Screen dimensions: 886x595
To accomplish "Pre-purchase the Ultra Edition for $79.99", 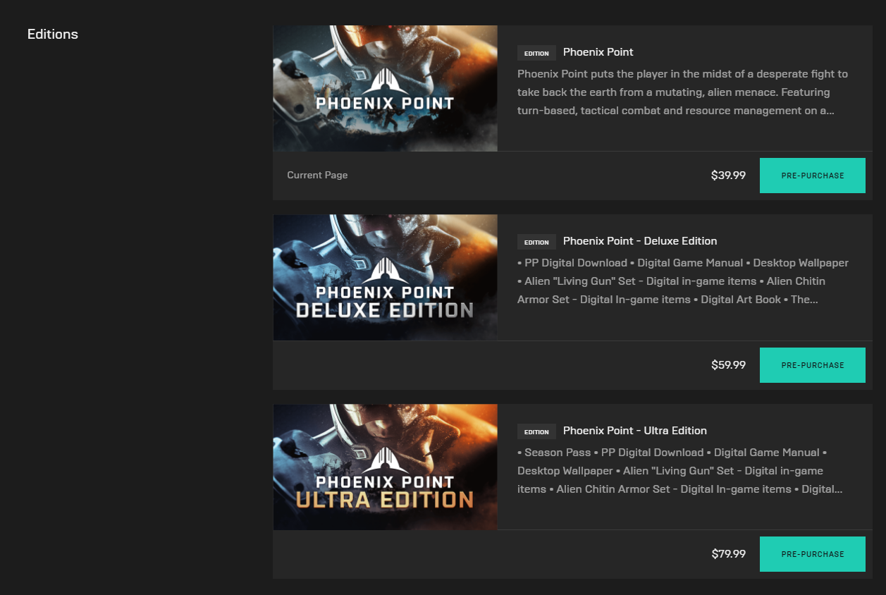I will [812, 554].
